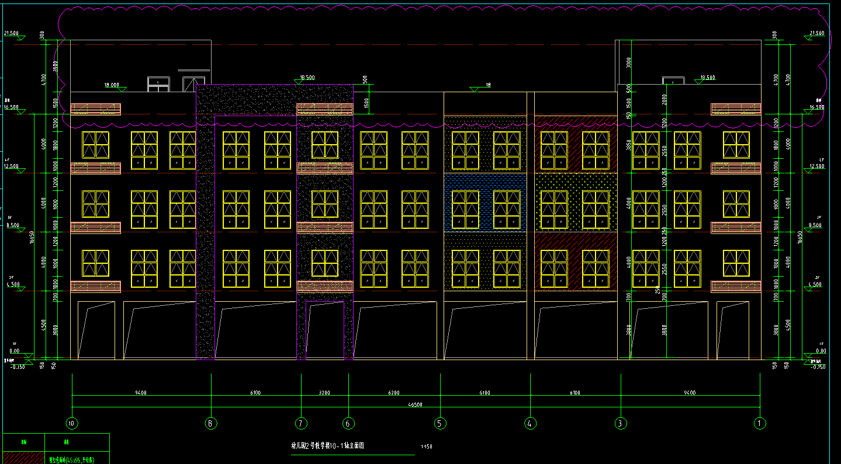Click the red hatch legend swatch

pos(23,457)
